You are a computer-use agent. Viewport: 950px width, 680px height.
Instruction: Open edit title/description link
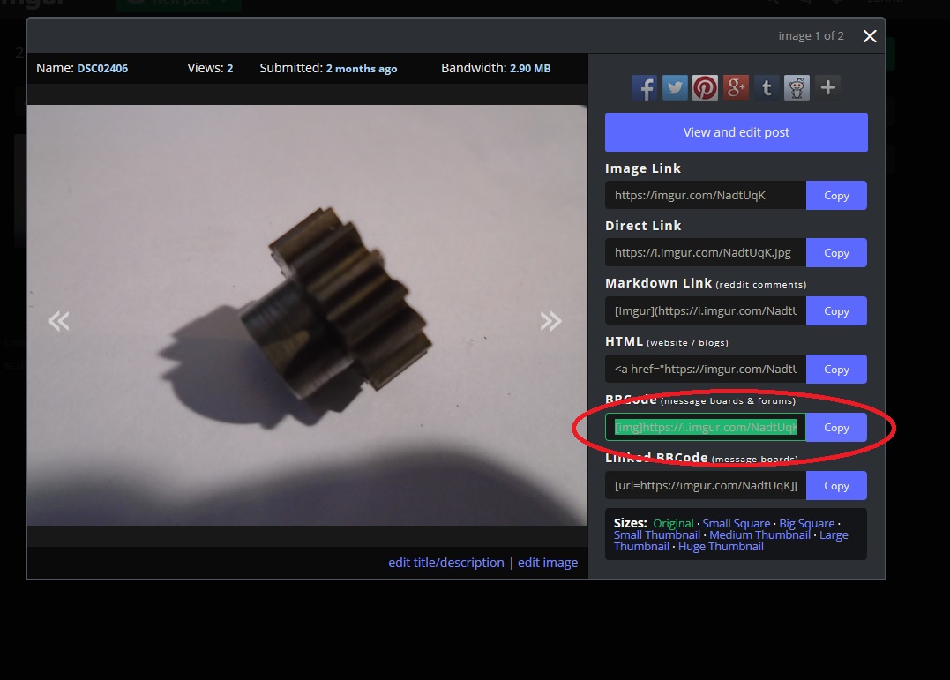point(446,563)
